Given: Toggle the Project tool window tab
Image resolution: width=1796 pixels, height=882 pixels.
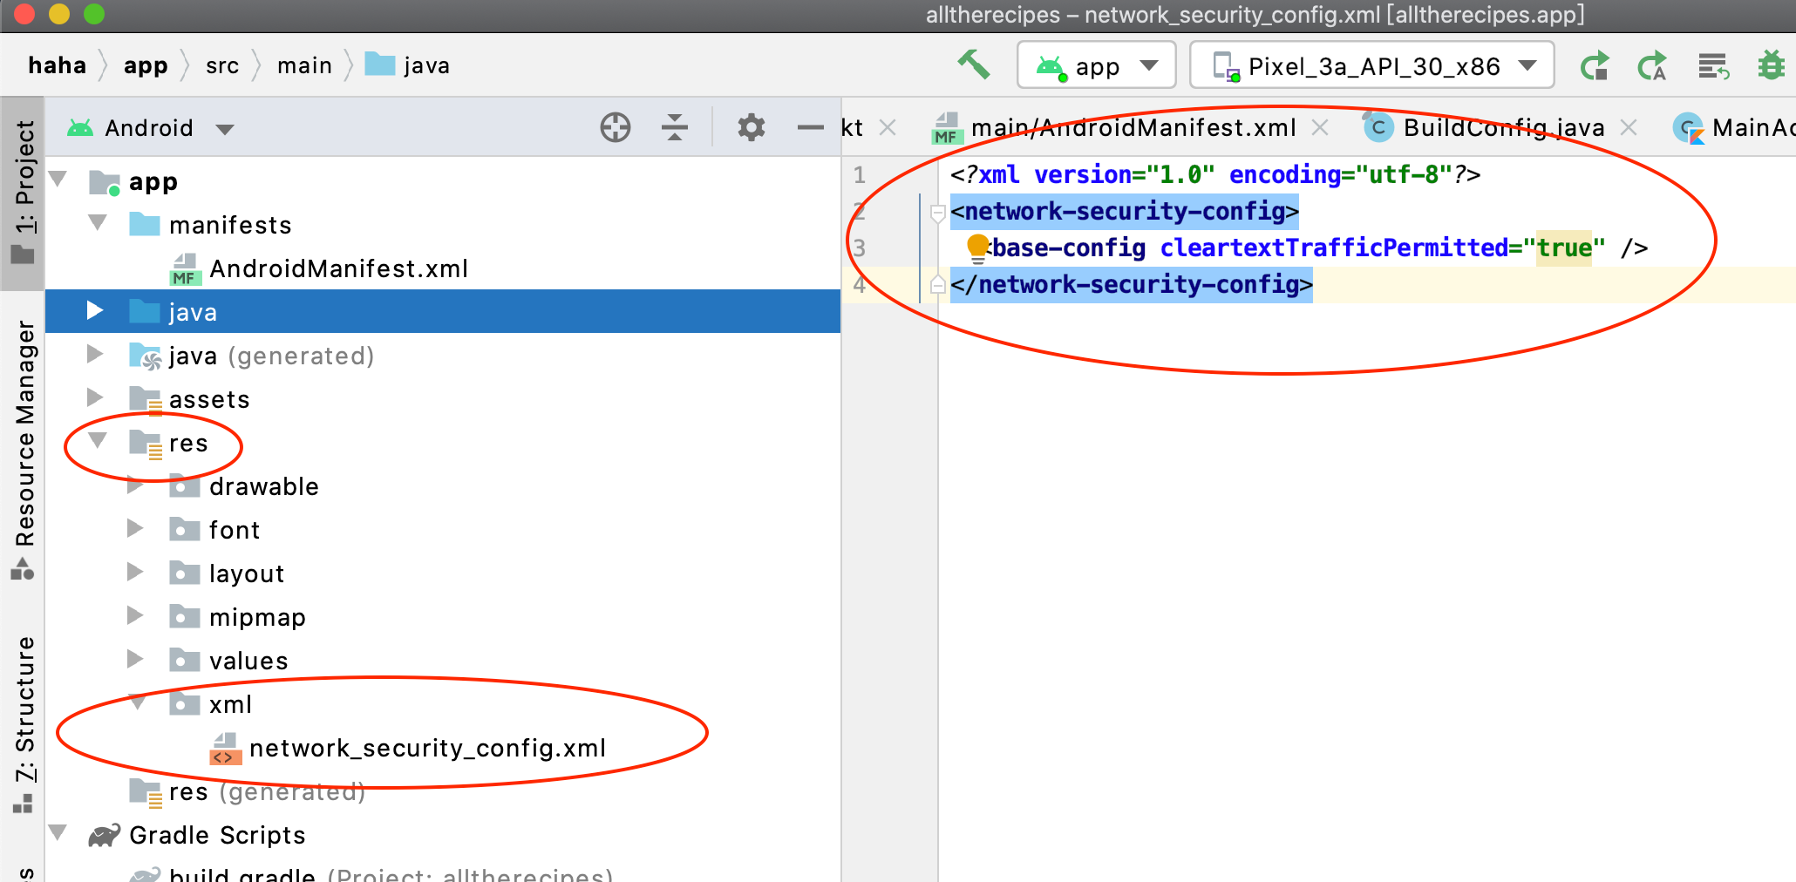Looking at the screenshot, I should coord(24,192).
